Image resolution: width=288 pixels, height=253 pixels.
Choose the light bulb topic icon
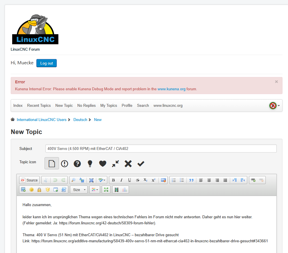[x=90, y=164]
